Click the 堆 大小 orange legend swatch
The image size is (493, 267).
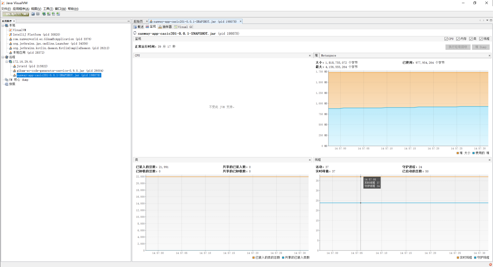pyautogui.click(x=458, y=153)
